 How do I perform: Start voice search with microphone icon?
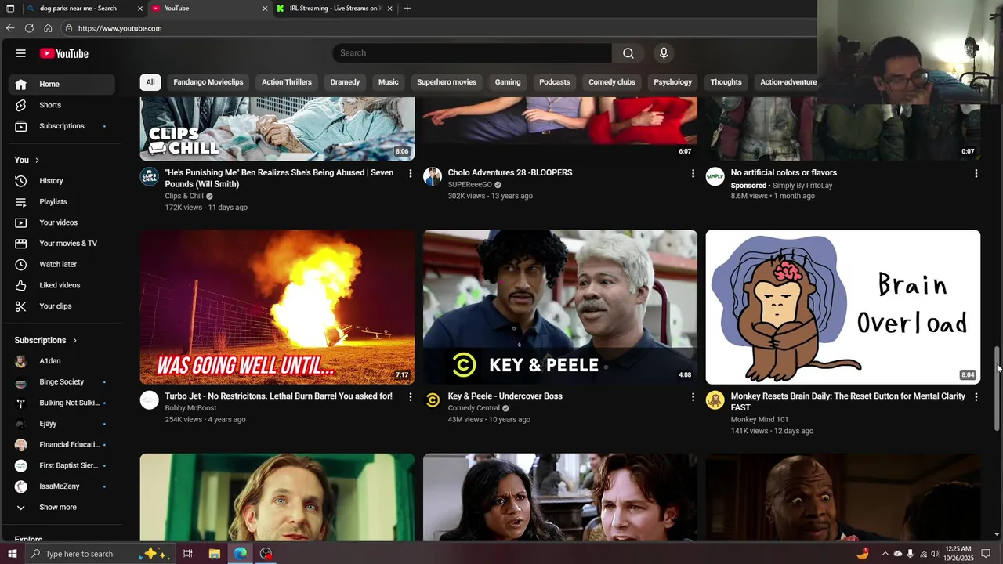(x=664, y=53)
